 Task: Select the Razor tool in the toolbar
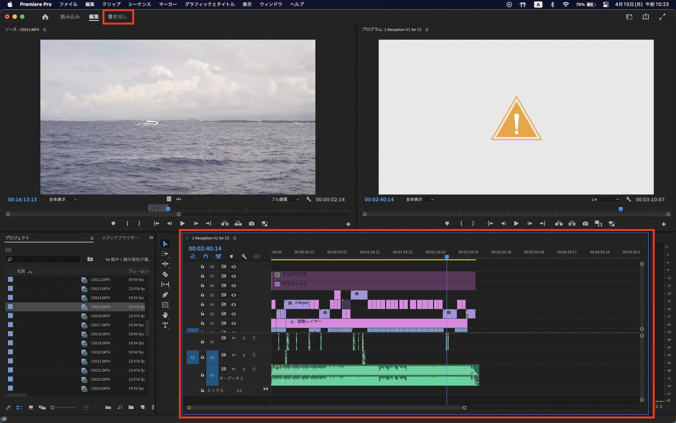165,274
